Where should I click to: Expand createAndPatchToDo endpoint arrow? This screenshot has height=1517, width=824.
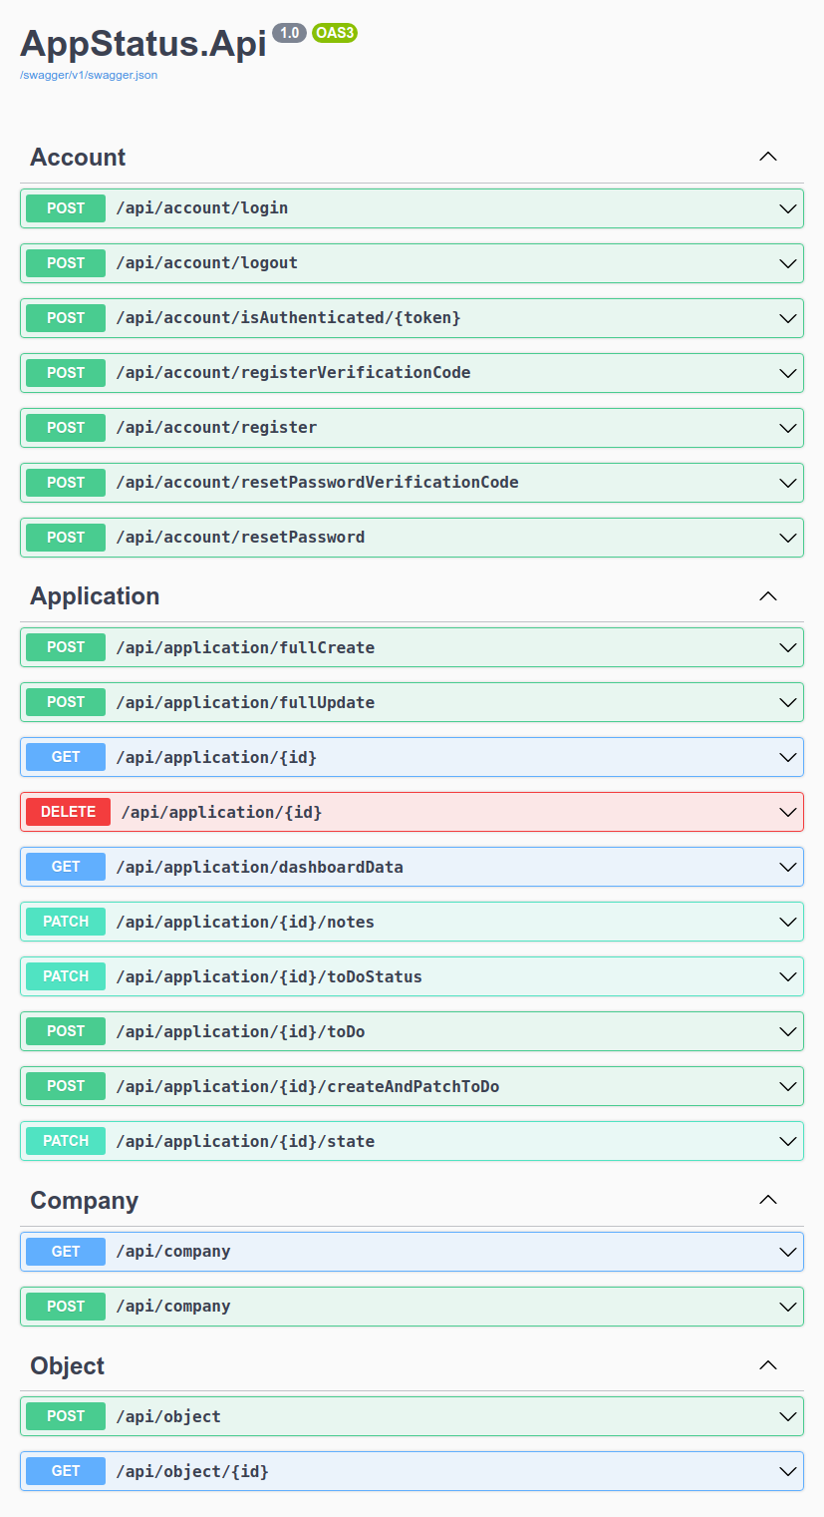coord(788,1086)
